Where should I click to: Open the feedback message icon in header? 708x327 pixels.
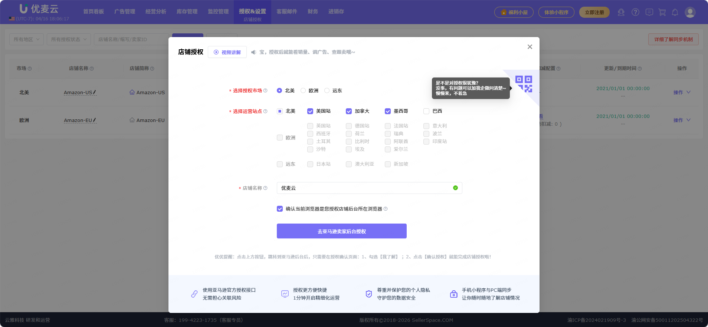pos(649,12)
